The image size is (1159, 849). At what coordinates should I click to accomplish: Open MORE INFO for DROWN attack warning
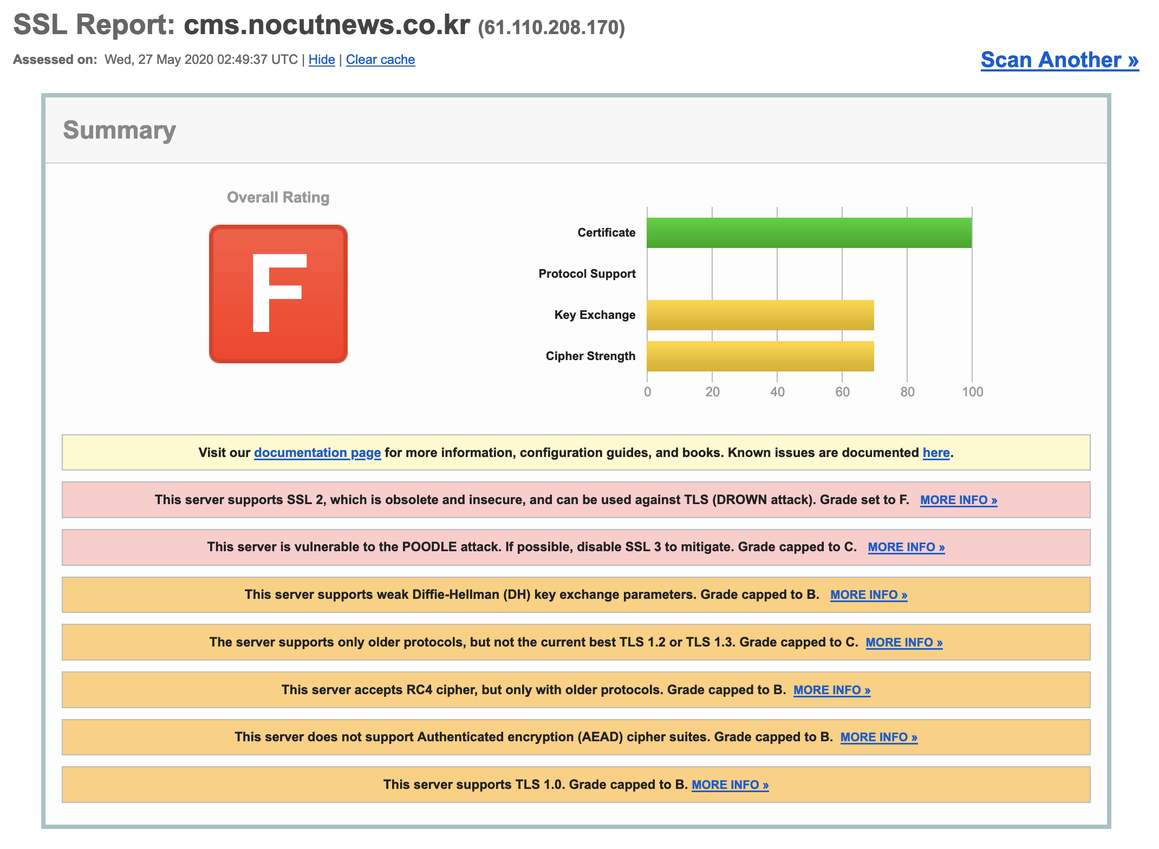pos(958,500)
